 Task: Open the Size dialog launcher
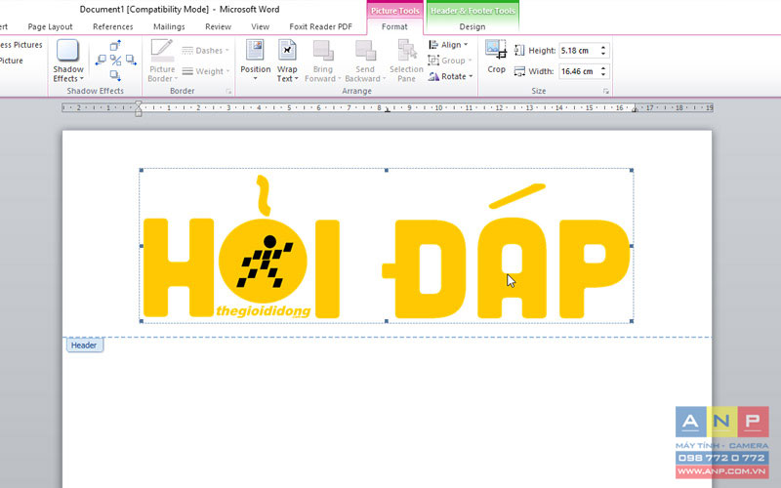[605, 91]
